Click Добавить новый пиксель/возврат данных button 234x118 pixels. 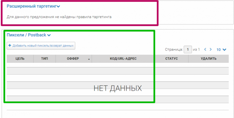[41, 46]
